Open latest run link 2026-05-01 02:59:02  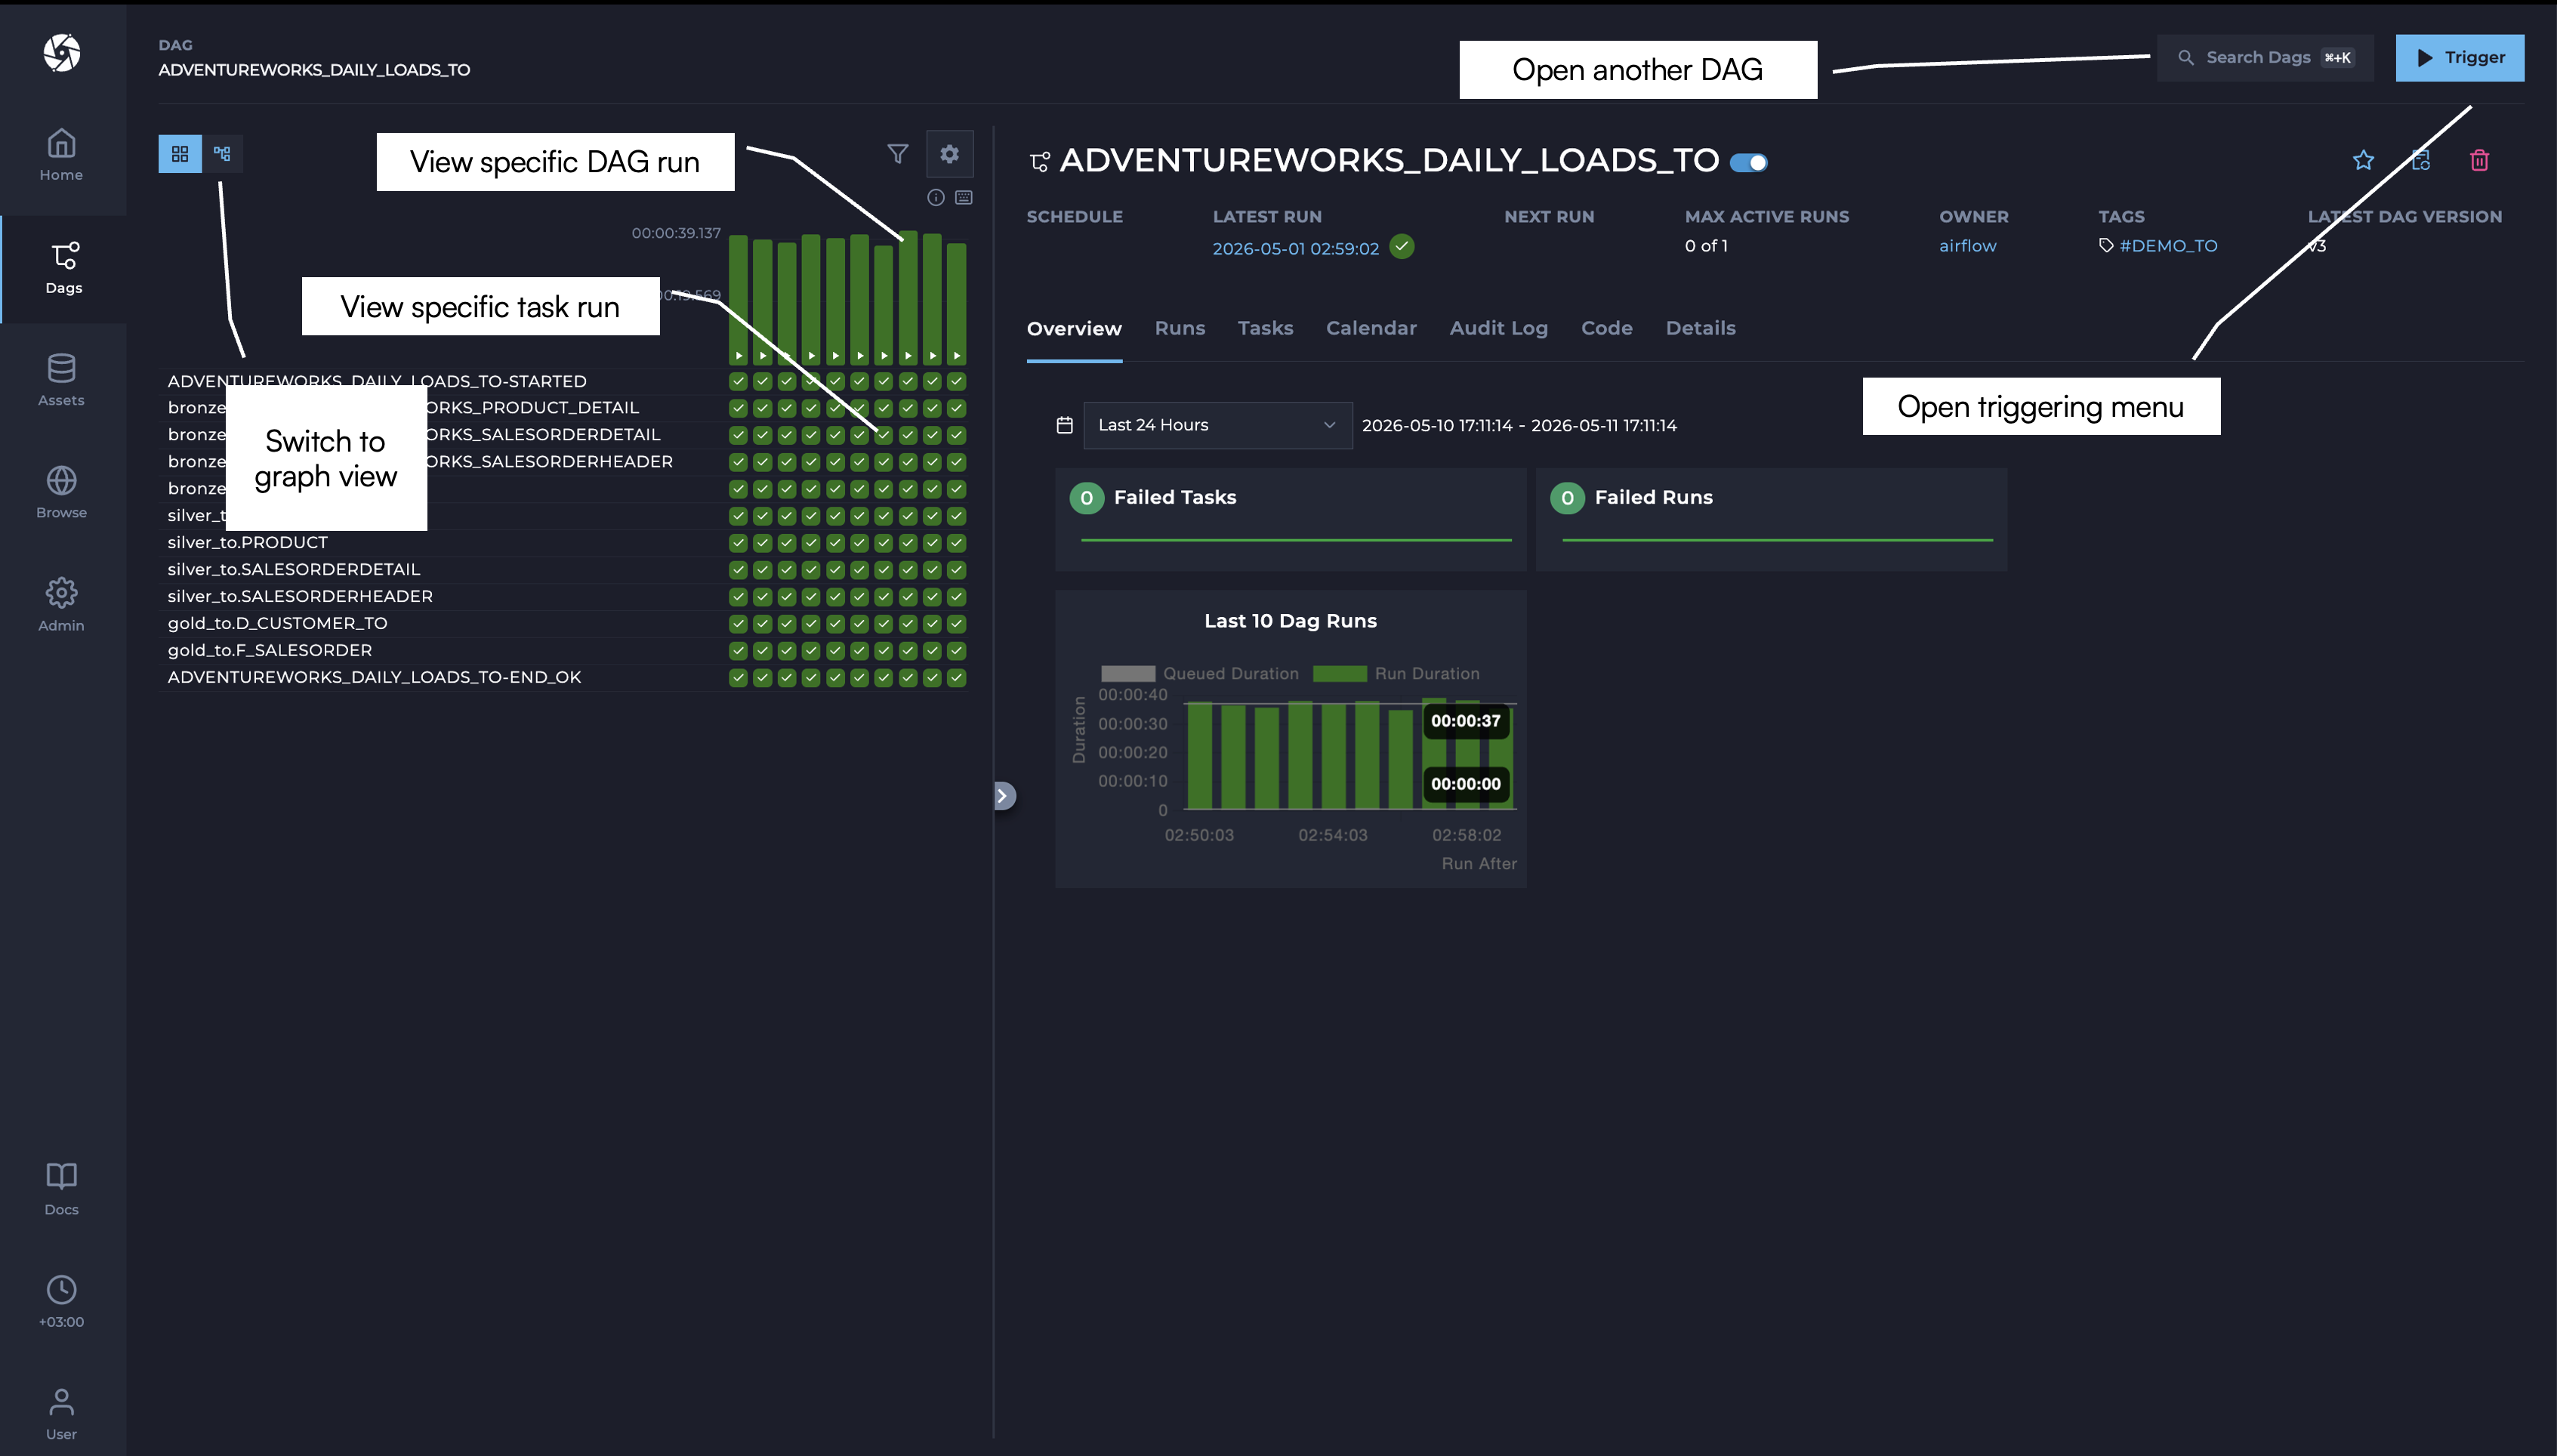(1296, 248)
